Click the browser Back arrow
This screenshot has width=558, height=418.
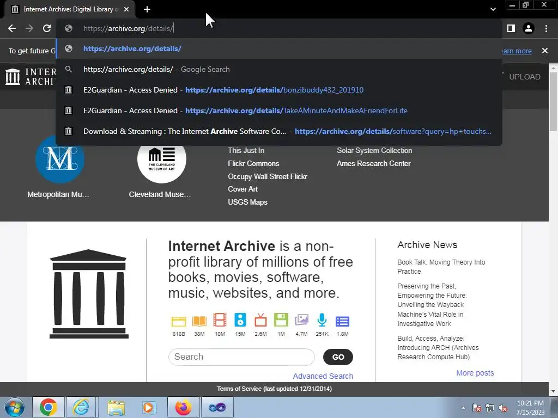point(12,28)
